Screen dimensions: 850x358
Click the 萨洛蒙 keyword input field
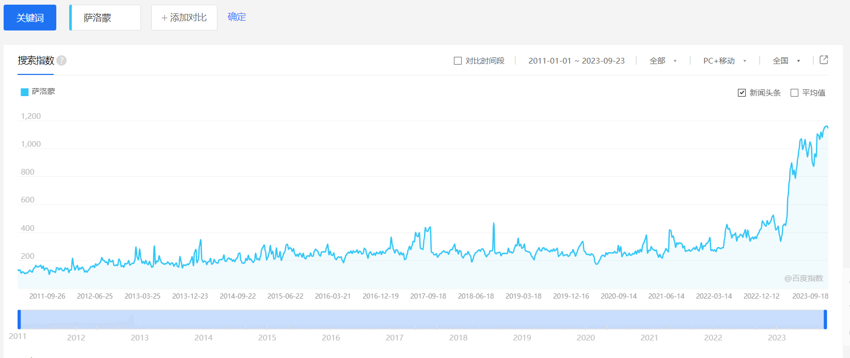106,18
